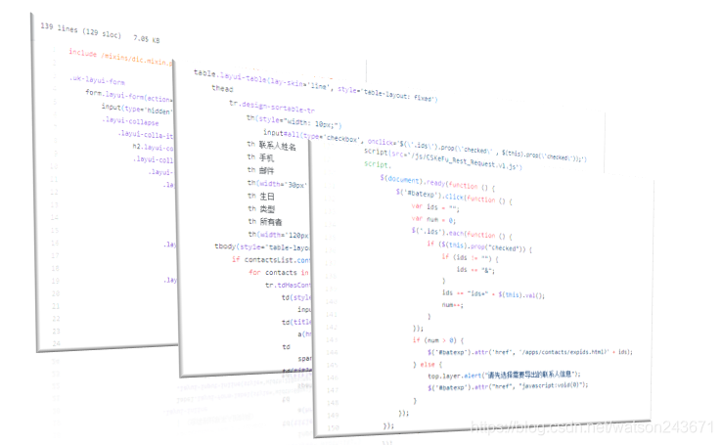Image resolution: width=722 pixels, height=445 pixels.
Task: Click the "input(type='hidden'" line in left panel
Action: [137, 110]
